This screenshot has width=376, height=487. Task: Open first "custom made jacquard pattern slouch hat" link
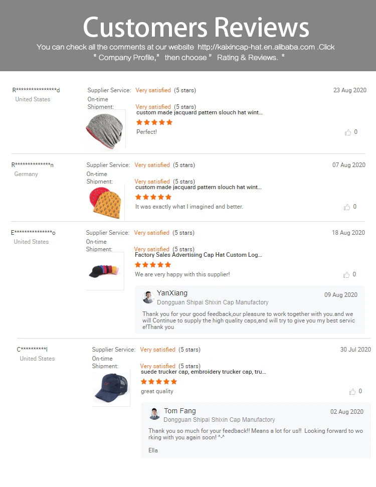(x=200, y=112)
